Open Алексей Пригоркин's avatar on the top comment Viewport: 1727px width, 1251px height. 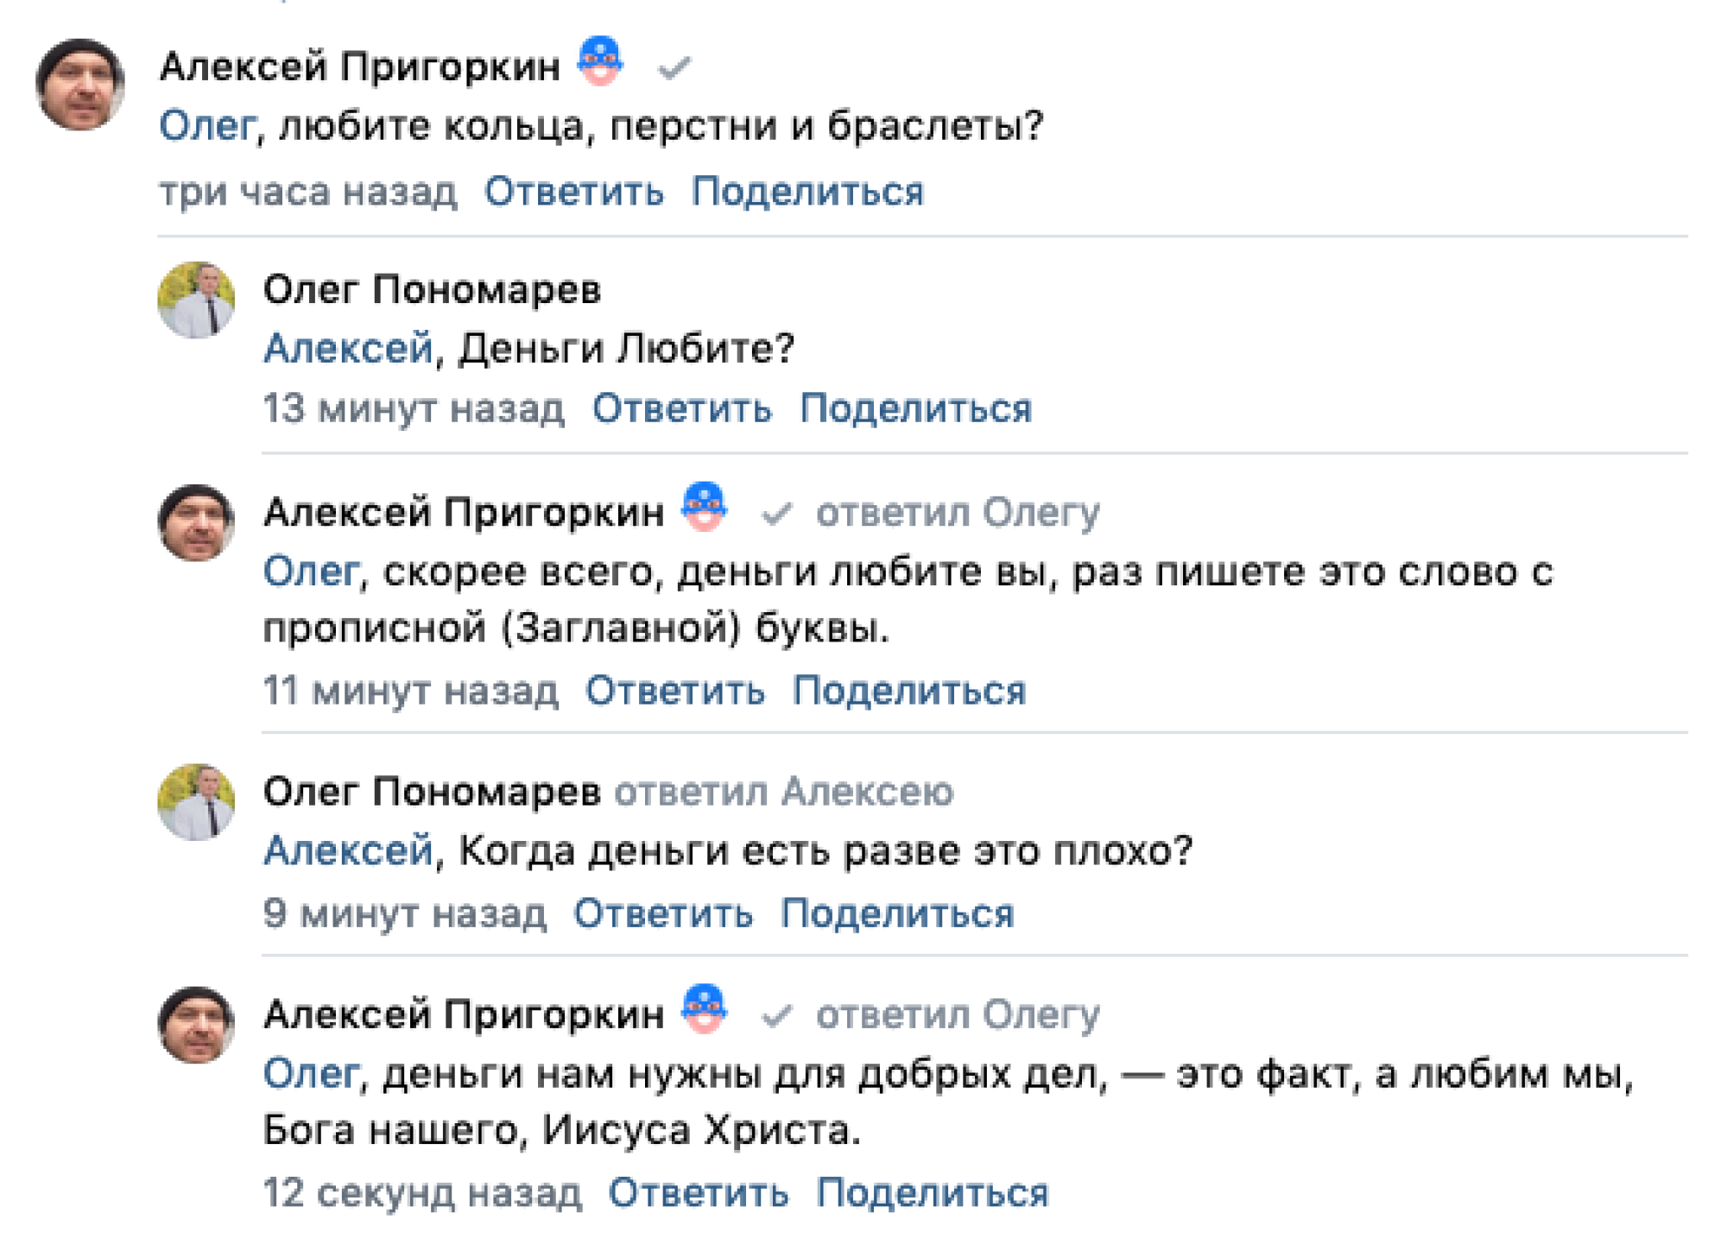click(79, 85)
